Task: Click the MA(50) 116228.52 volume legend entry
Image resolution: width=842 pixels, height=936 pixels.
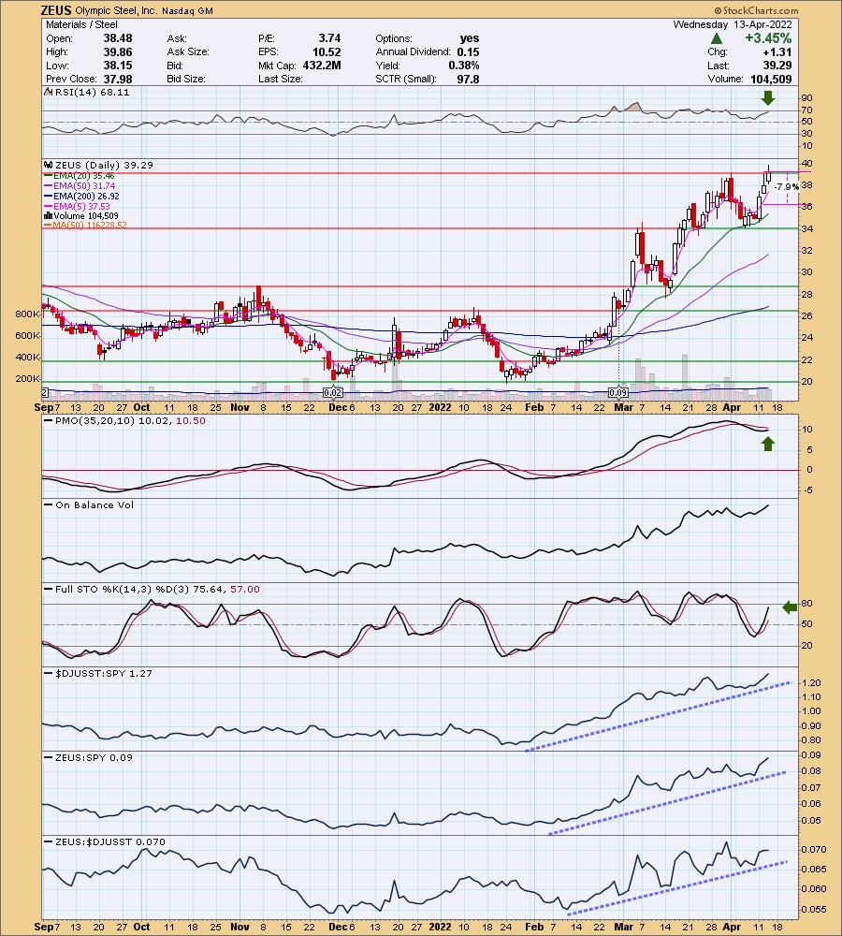Action: point(85,226)
